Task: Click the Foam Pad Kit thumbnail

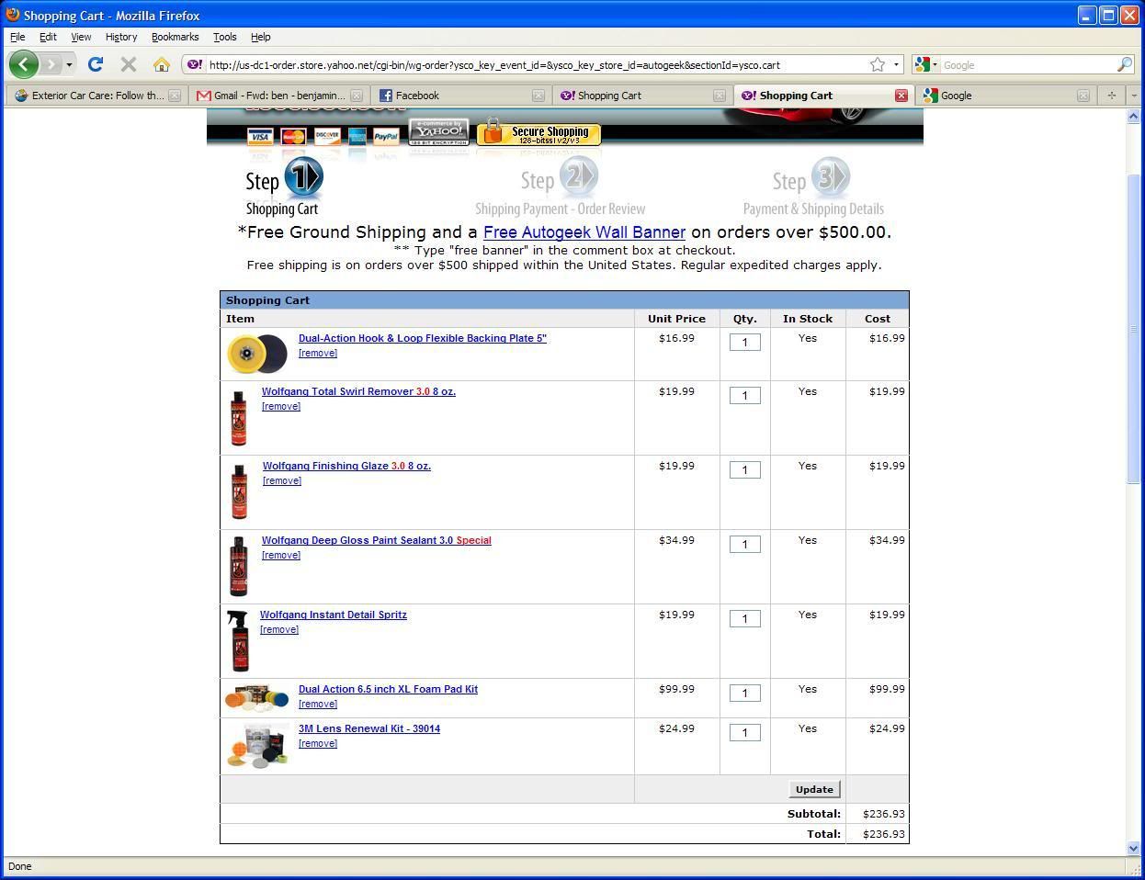Action: tap(257, 698)
